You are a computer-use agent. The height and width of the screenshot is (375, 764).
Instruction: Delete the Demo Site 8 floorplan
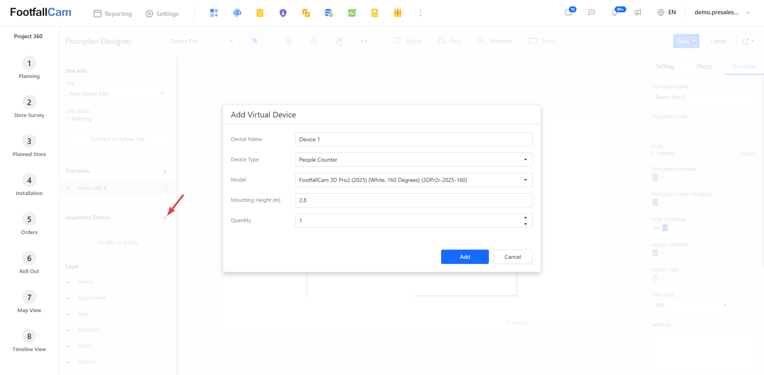click(166, 187)
